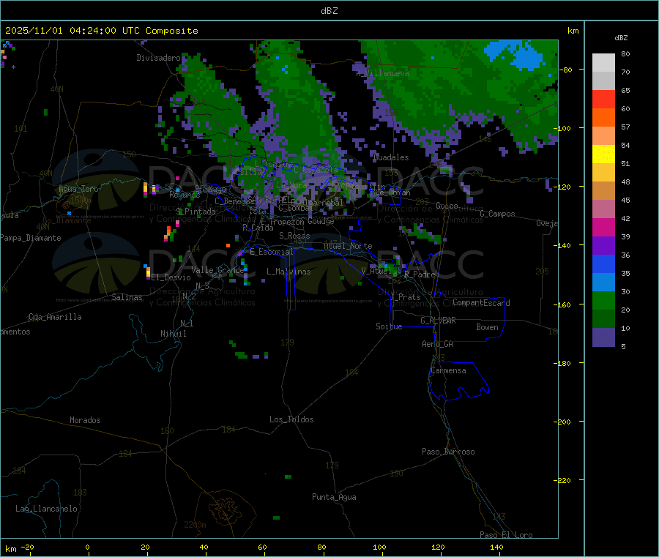Viewport: 659px width, 557px height.
Task: Click the magenta 42 dBZ legend swatch
Action: click(603, 227)
